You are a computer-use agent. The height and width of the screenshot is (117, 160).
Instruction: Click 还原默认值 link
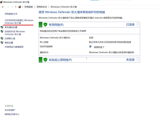coord(10,38)
